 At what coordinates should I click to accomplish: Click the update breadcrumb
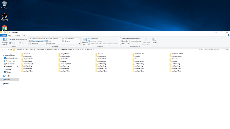(x=77, y=50)
